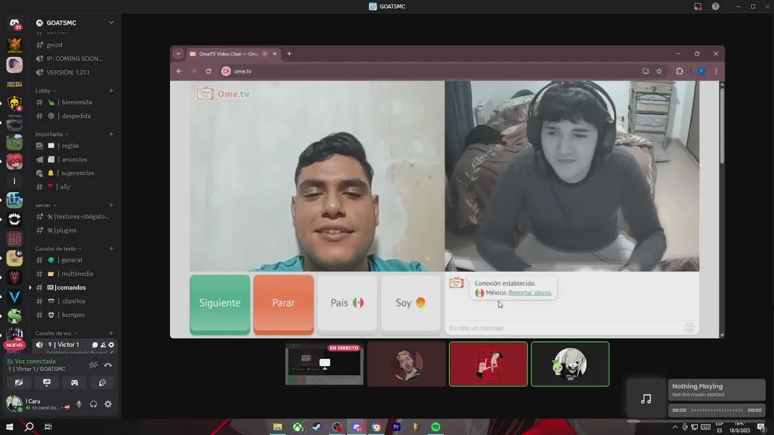Open Victor 1 channel settings gear
Viewport: 774px width, 435px height.
(x=111, y=345)
